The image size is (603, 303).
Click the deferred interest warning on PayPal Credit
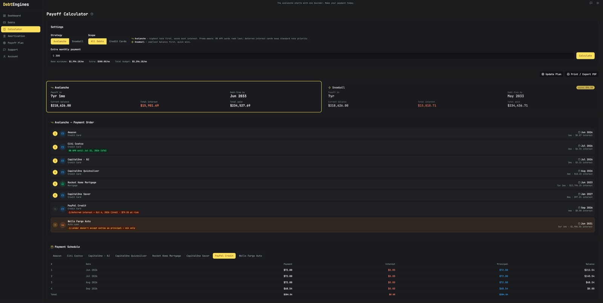pos(104,212)
